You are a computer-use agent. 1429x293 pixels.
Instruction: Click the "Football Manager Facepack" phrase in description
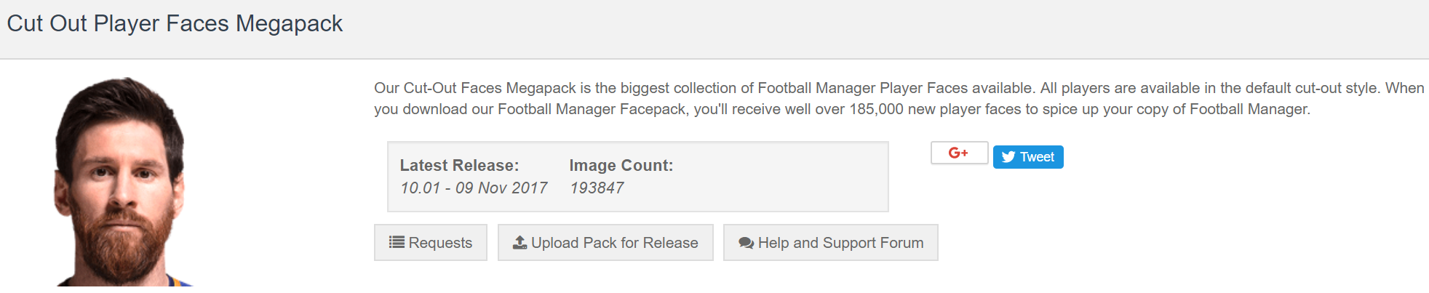click(592, 109)
